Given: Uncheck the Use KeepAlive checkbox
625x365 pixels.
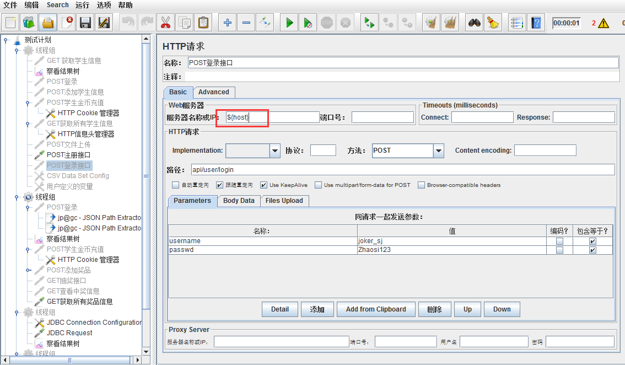Looking at the screenshot, I should point(264,185).
